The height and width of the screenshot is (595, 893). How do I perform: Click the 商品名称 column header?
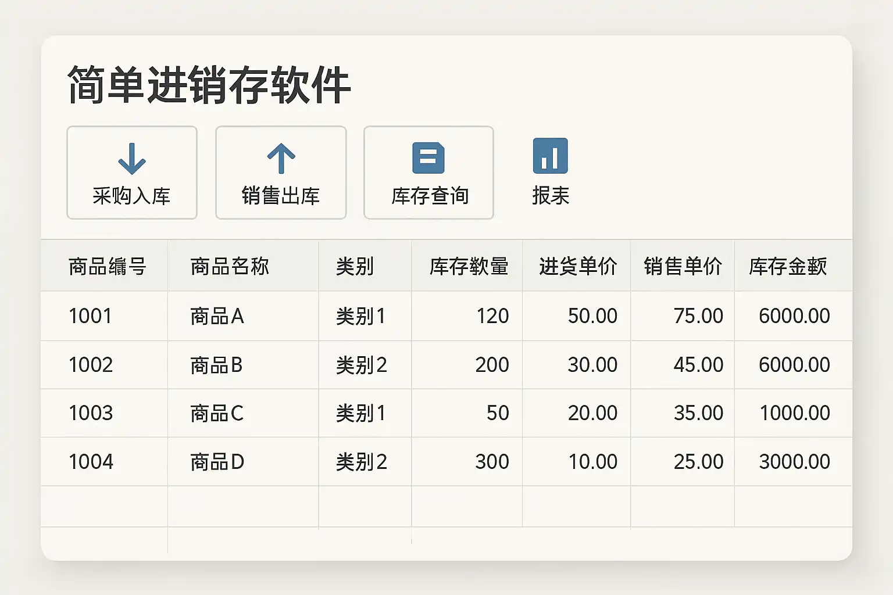click(230, 267)
